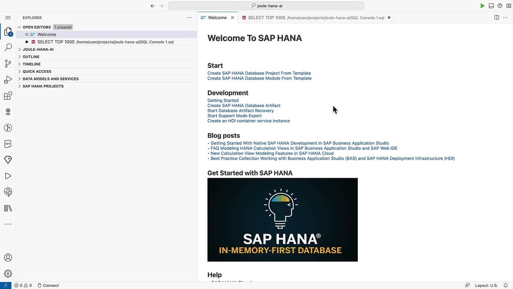Viewport: 513px width, 289px height.
Task: Open the Search view
Action: (x=8, y=48)
